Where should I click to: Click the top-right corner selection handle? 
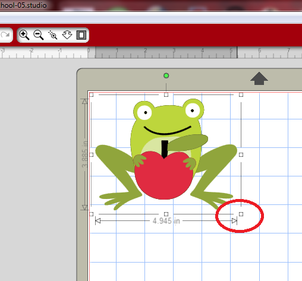click(x=241, y=95)
